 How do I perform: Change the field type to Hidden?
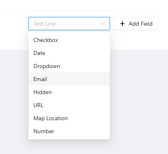point(69,92)
